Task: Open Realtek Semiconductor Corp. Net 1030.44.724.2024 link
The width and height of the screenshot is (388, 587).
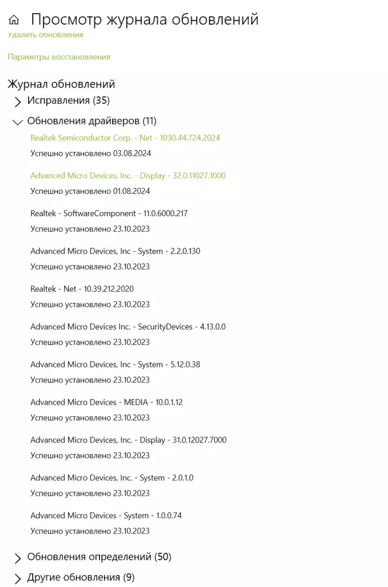Action: point(125,138)
